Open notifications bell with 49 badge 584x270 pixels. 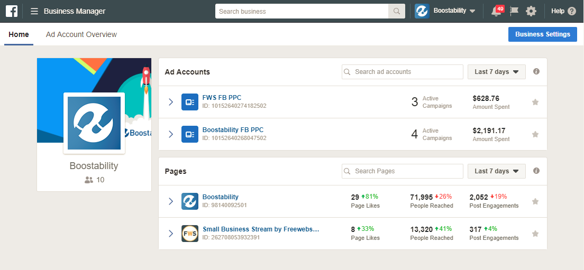(497, 11)
